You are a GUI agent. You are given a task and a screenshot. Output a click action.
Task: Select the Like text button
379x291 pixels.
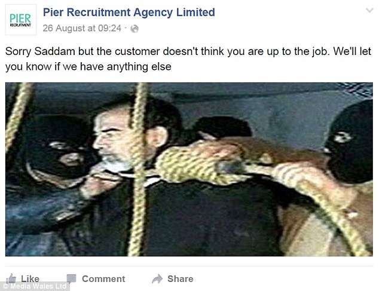tap(30, 279)
